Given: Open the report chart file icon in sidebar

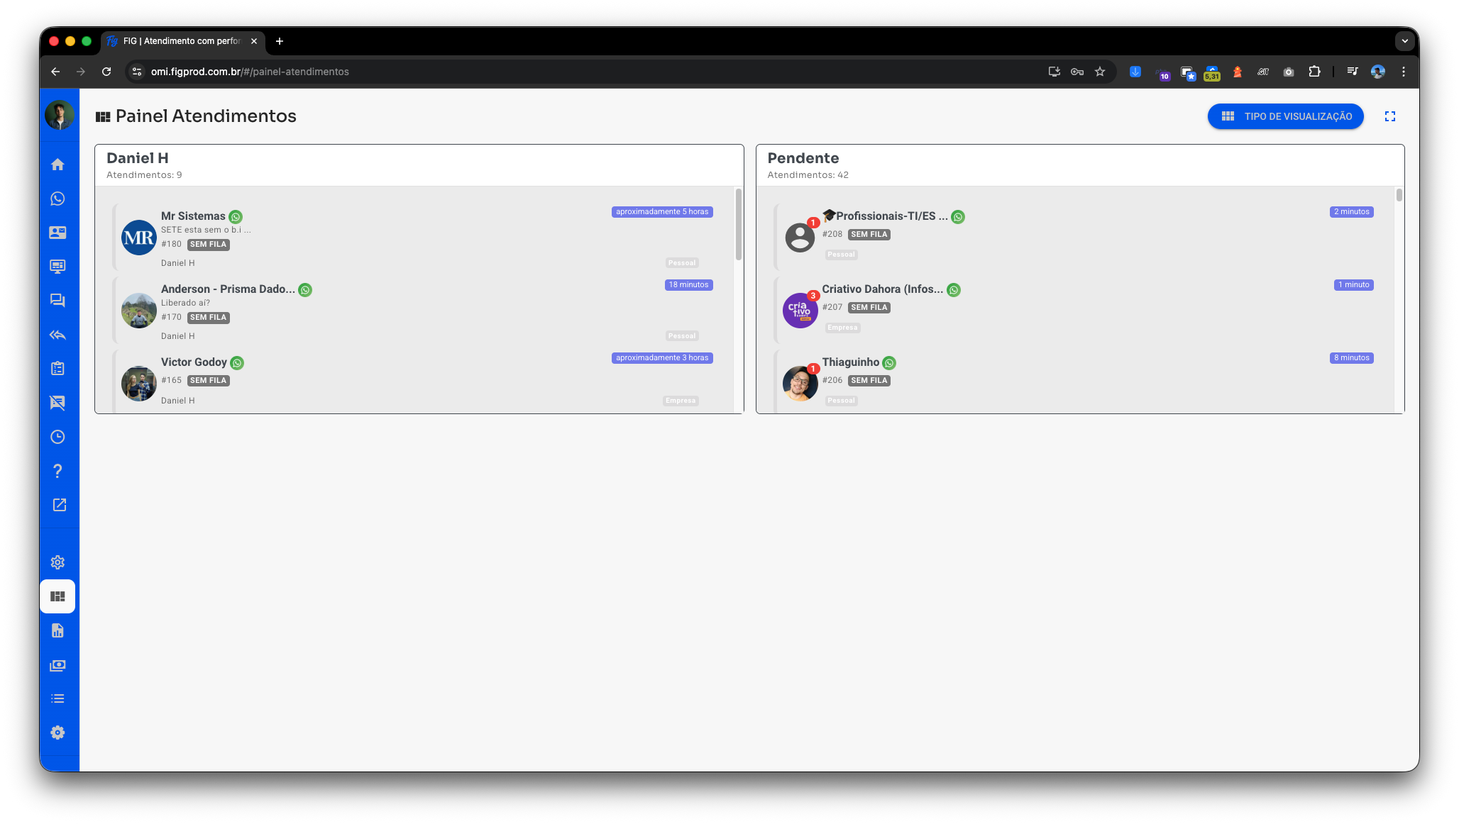Looking at the screenshot, I should 58,630.
